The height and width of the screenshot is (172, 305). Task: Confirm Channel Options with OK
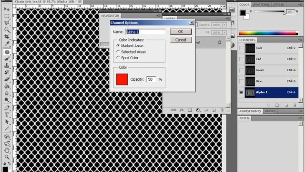(x=181, y=32)
